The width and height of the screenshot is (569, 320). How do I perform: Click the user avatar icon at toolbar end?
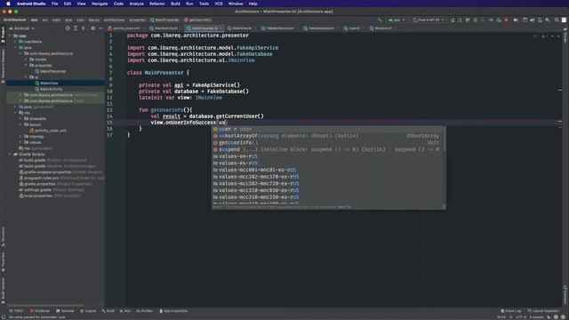[564, 20]
